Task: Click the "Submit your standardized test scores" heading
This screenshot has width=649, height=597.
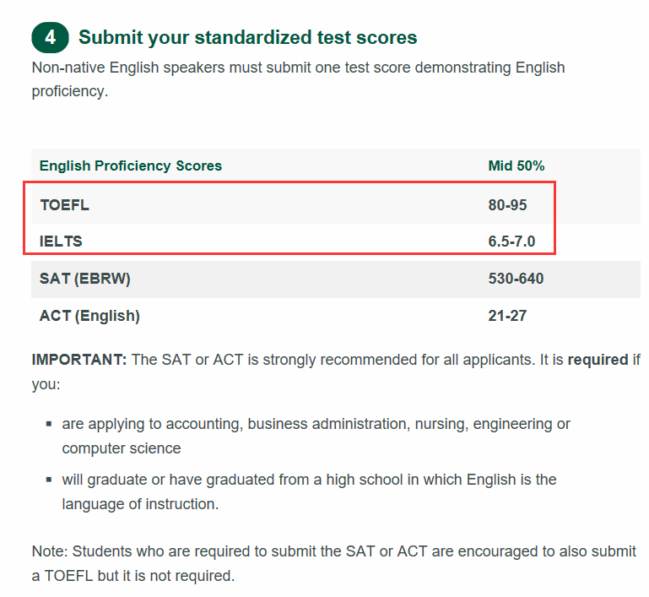Action: click(x=247, y=38)
